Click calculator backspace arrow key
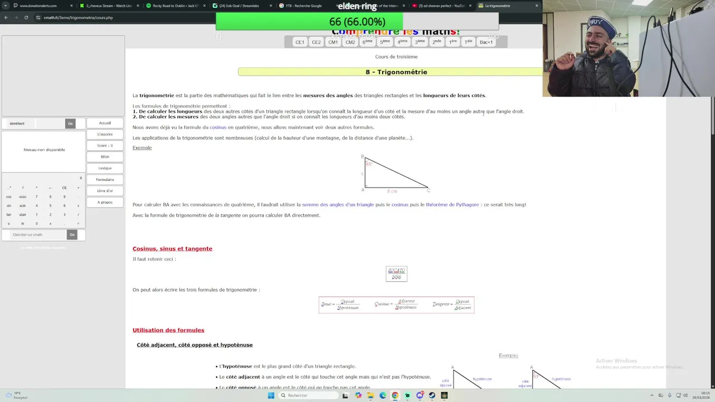This screenshot has height=402, width=715. [x=50, y=188]
